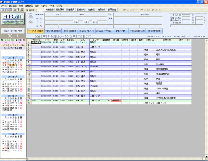The width and height of the screenshot is (208, 161).
Task: Click the Today date button
Action: (x=13, y=31)
